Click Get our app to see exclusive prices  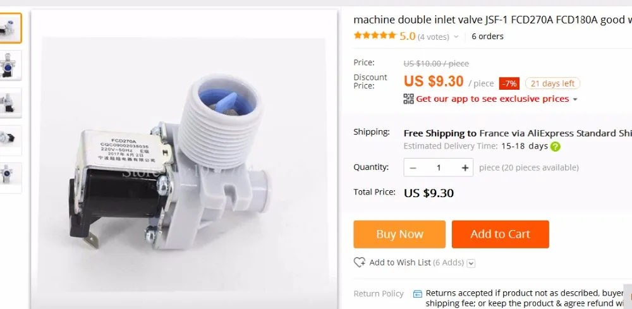click(492, 99)
